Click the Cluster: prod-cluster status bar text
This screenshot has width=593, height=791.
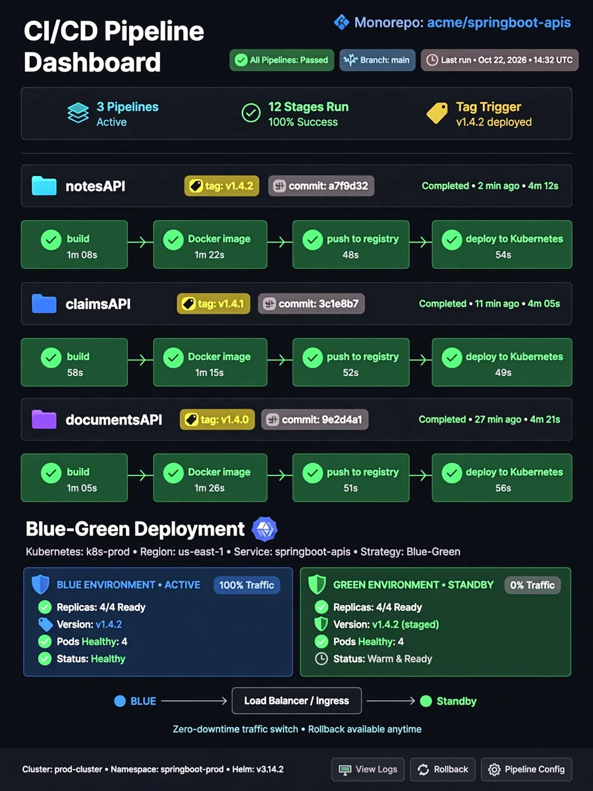153,769
